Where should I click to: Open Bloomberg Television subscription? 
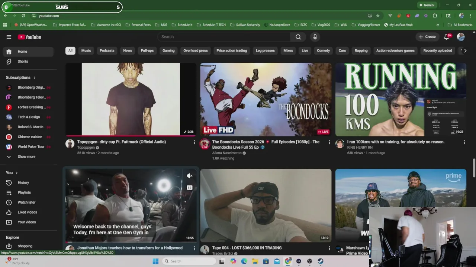point(28,97)
